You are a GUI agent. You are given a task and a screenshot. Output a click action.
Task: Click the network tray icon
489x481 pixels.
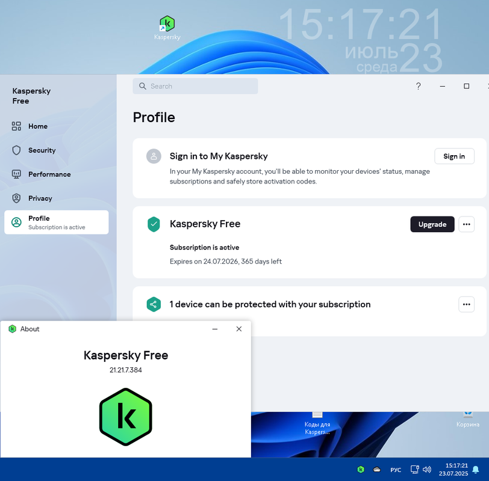point(414,469)
